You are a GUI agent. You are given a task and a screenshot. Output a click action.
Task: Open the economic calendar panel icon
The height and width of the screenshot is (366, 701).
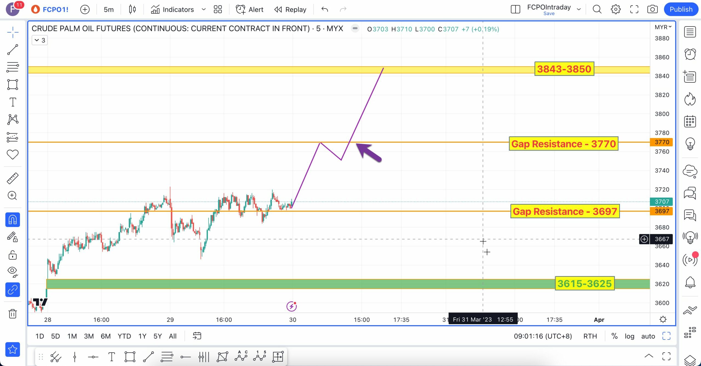[690, 121]
